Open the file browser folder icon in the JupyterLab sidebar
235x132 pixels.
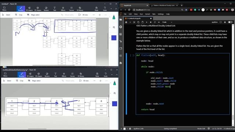121,19
